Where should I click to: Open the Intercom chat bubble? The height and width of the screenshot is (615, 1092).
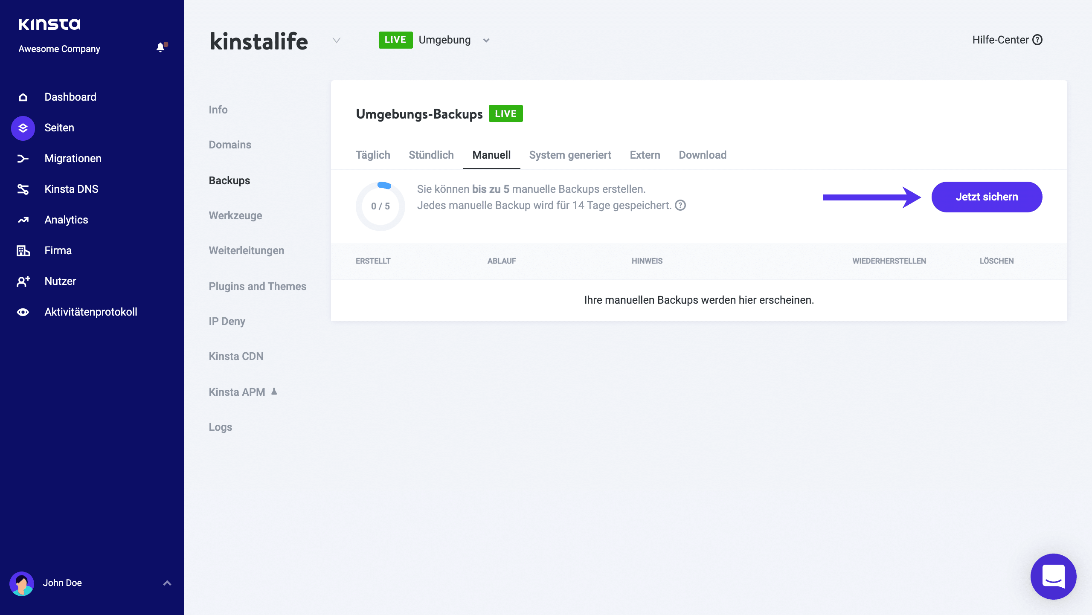(1053, 577)
